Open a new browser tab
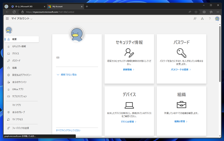 click(x=87, y=6)
